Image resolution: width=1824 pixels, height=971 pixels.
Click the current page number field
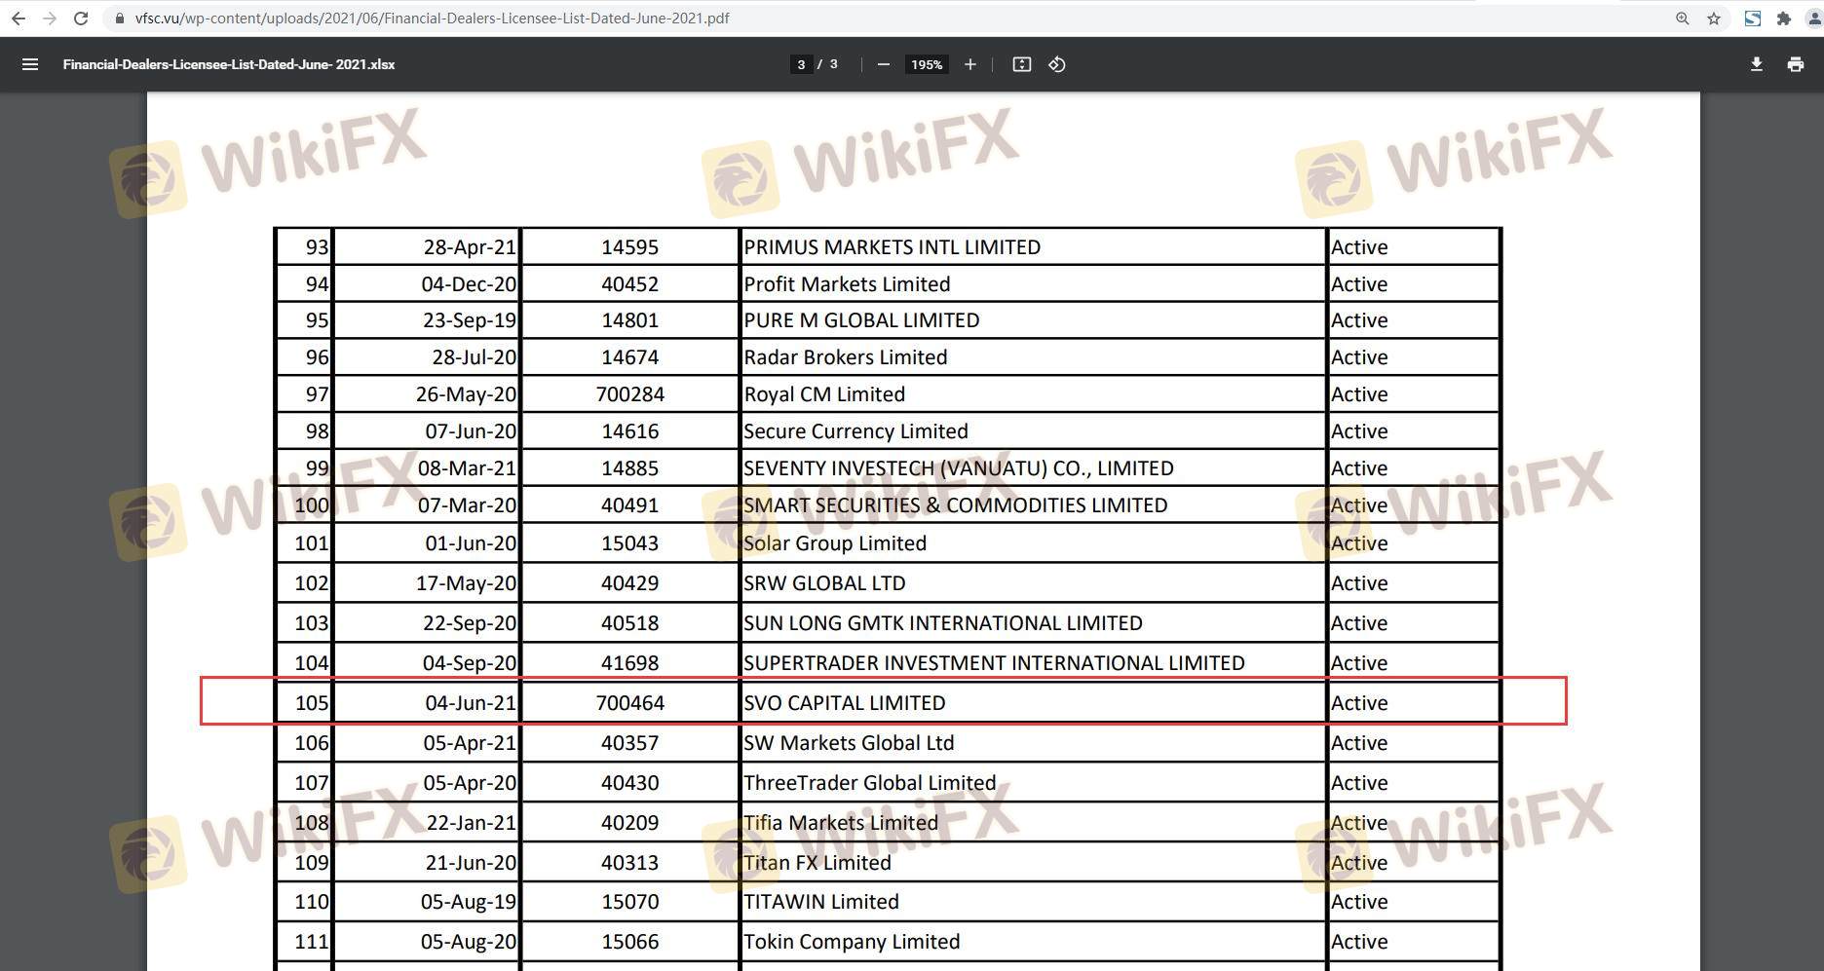click(x=801, y=64)
